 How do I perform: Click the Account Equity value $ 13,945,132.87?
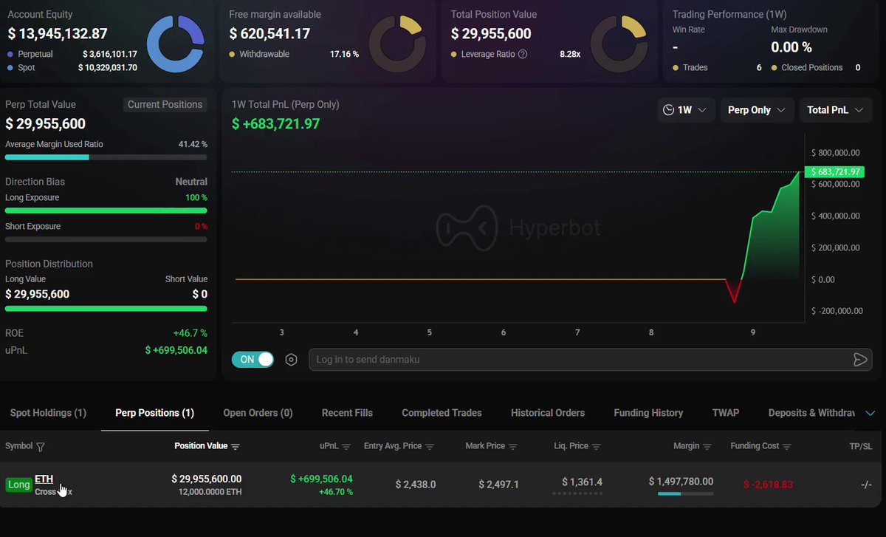(58, 33)
